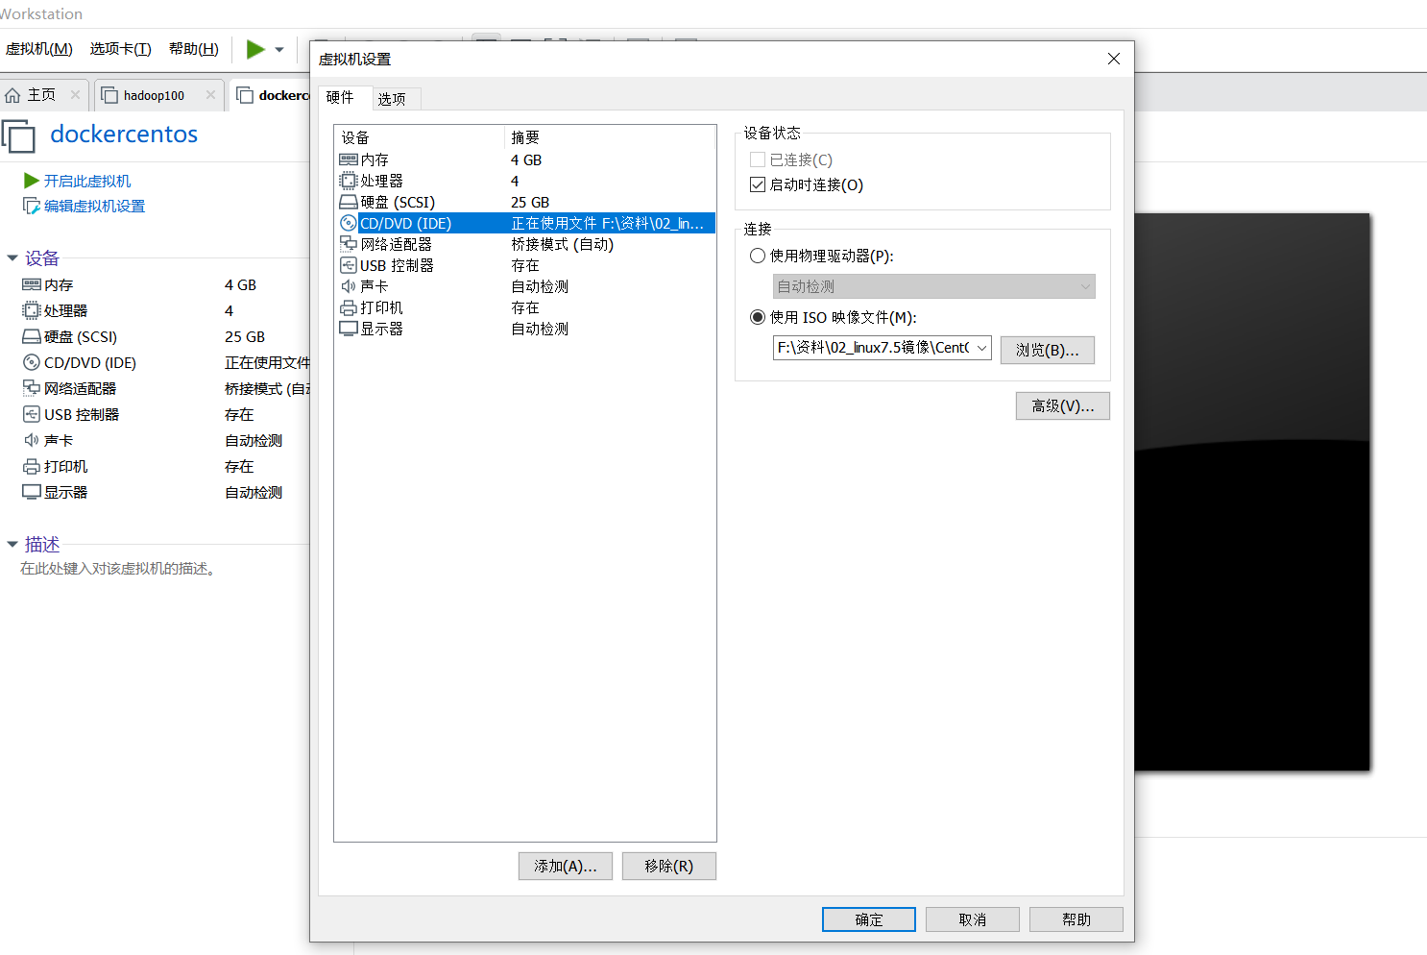Uncheck 启动时连接(O) checkbox
Screen dimensions: 1427x955
758,184
